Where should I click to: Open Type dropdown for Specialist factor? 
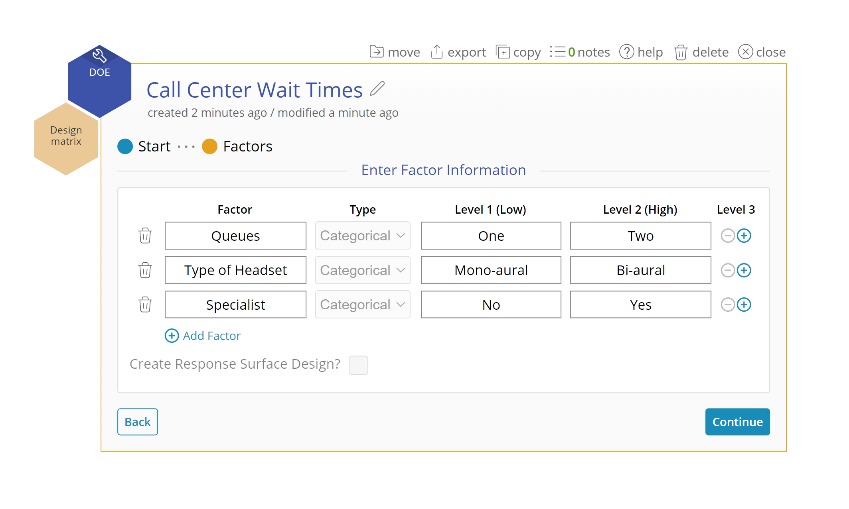362,305
